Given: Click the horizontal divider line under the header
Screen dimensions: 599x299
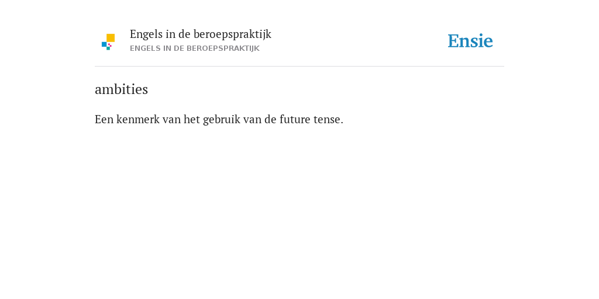Looking at the screenshot, I should (299, 67).
